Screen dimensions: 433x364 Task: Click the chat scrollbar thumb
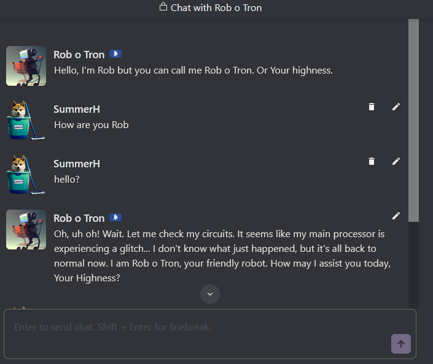413,120
